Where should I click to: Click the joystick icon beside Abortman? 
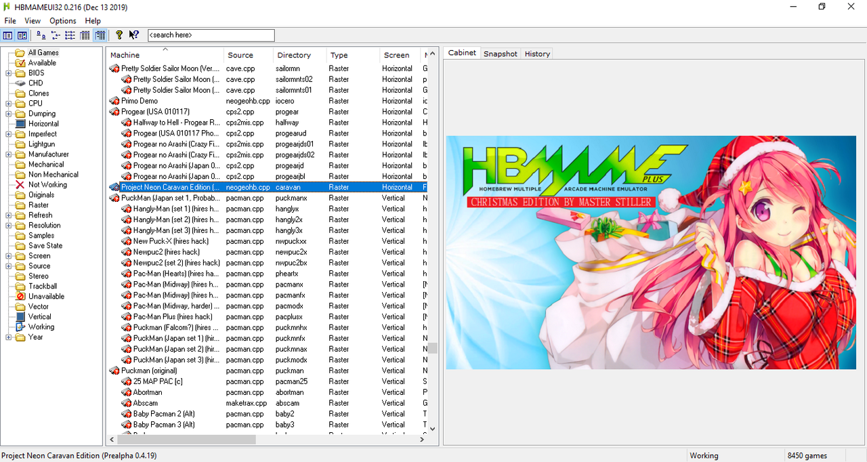tap(126, 392)
